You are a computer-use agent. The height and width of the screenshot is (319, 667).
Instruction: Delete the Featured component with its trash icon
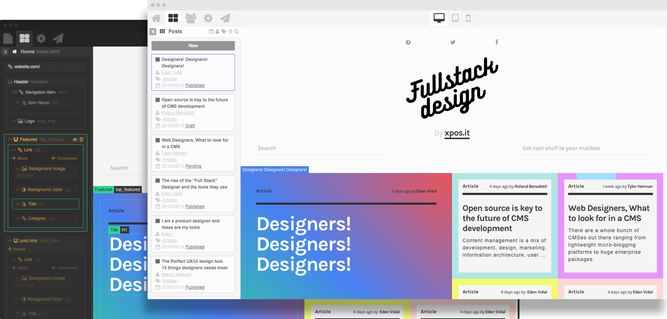82,139
